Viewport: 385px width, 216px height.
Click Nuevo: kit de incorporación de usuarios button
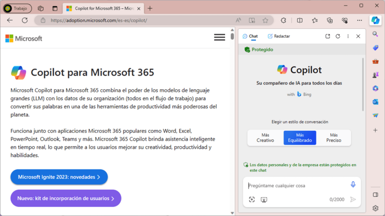tap(66, 198)
